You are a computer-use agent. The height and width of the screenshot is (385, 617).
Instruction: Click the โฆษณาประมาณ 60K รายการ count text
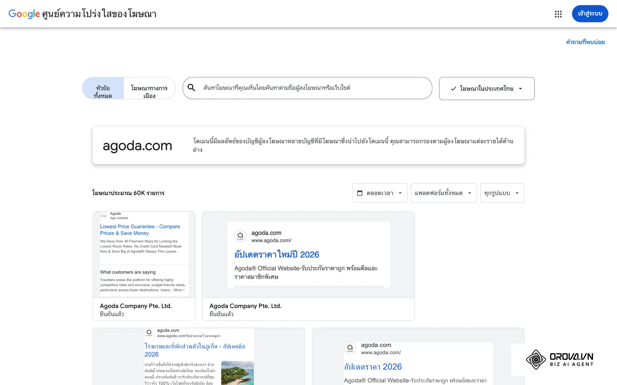click(128, 193)
